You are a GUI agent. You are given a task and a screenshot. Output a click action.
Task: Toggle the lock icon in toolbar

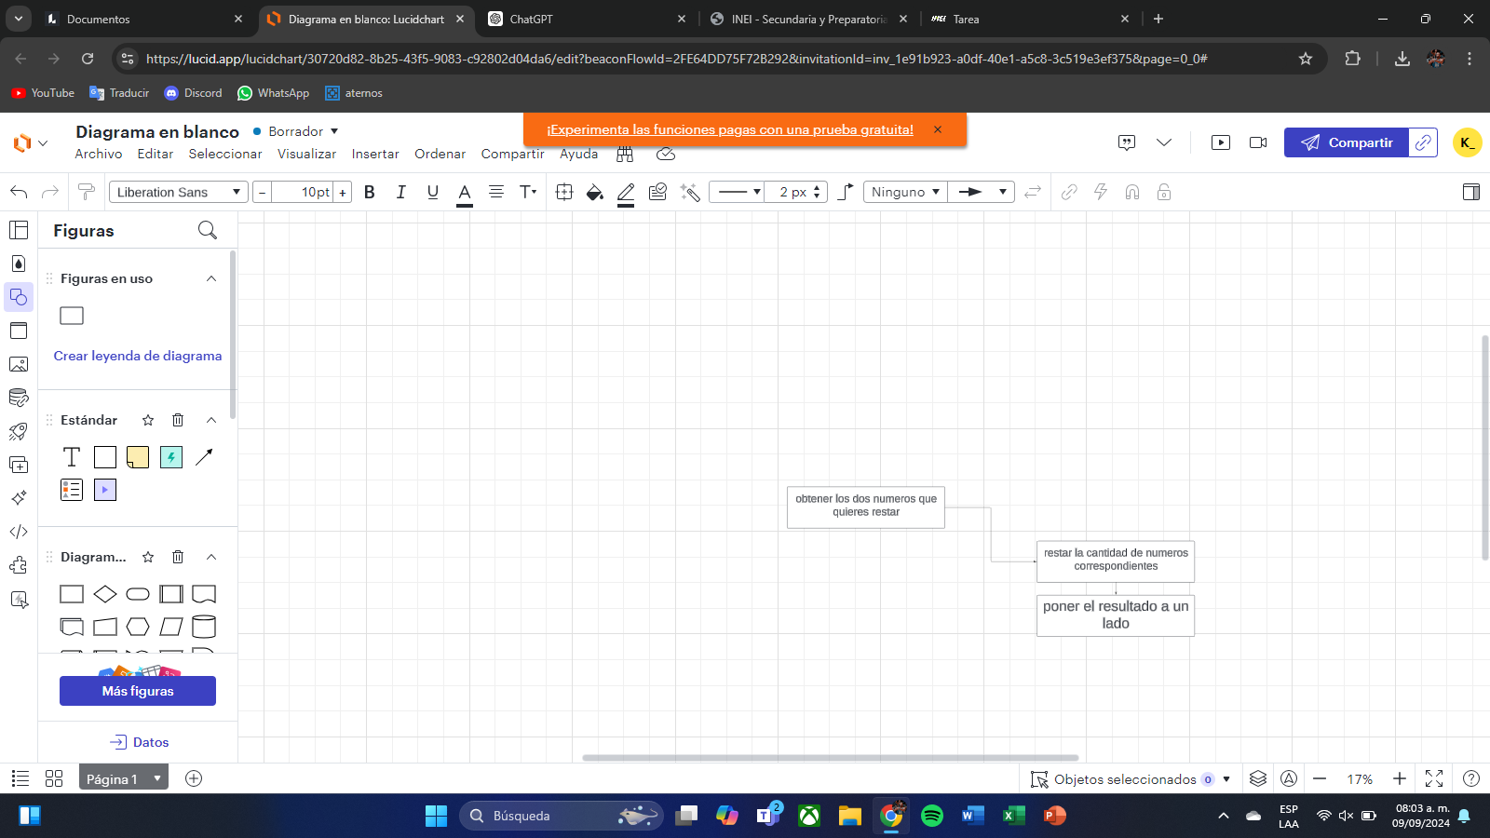point(1164,192)
